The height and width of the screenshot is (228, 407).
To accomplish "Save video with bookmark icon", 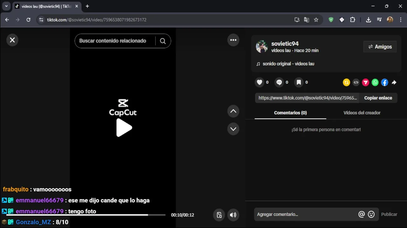I will (x=299, y=82).
